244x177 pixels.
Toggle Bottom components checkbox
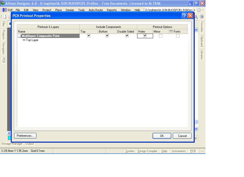(107, 36)
